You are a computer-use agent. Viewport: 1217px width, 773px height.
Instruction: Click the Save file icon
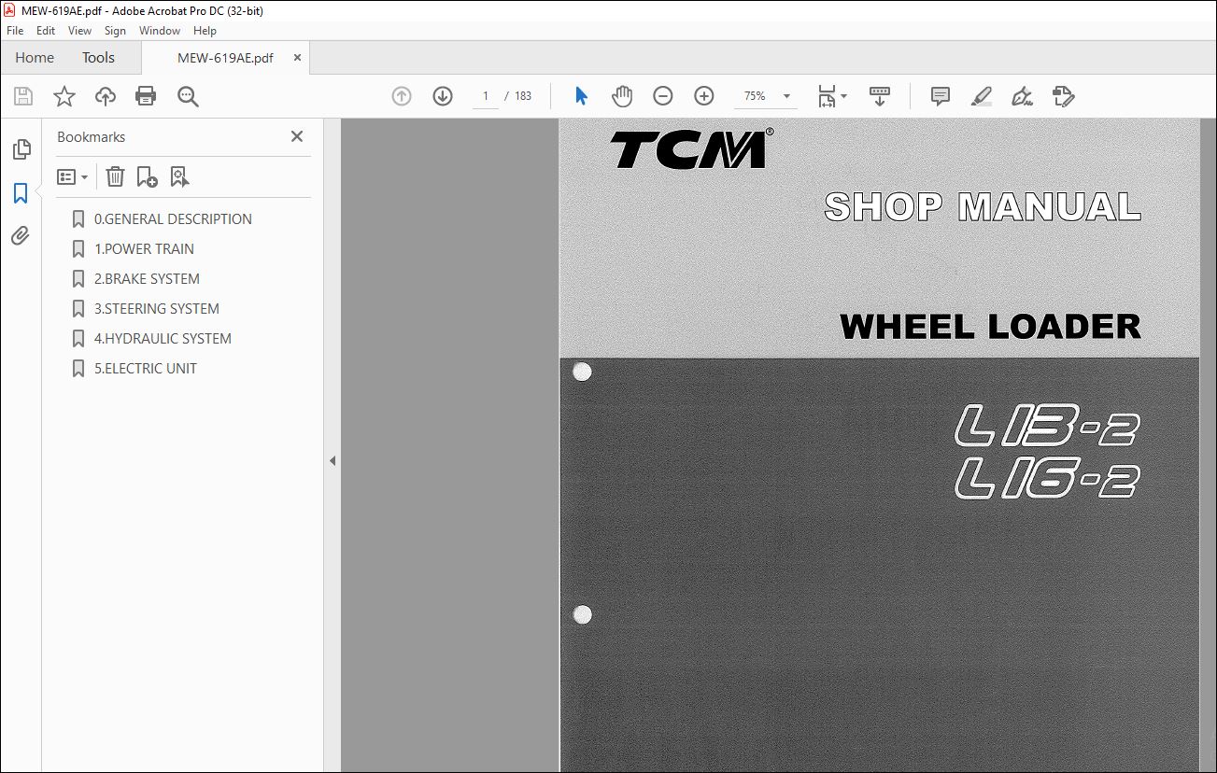pos(23,96)
